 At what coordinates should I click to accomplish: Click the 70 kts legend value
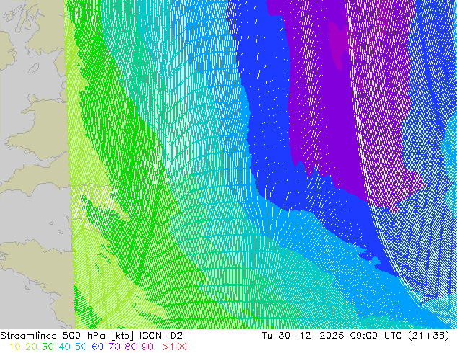[x=114, y=347]
